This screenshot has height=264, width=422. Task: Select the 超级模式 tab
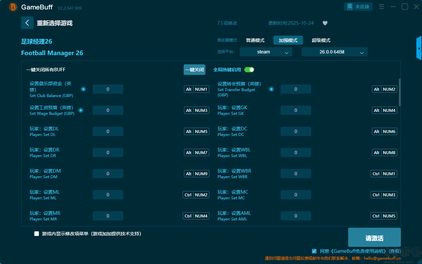tap(321, 40)
